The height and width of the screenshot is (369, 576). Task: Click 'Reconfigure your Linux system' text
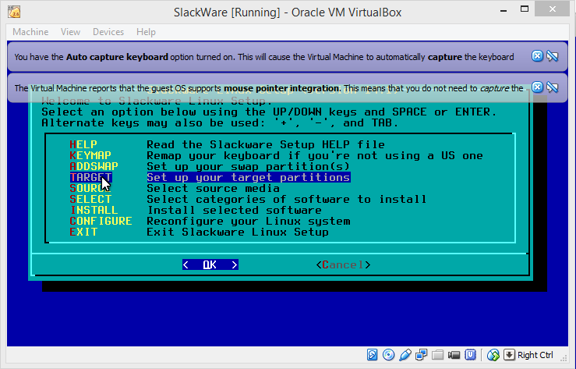(249, 222)
